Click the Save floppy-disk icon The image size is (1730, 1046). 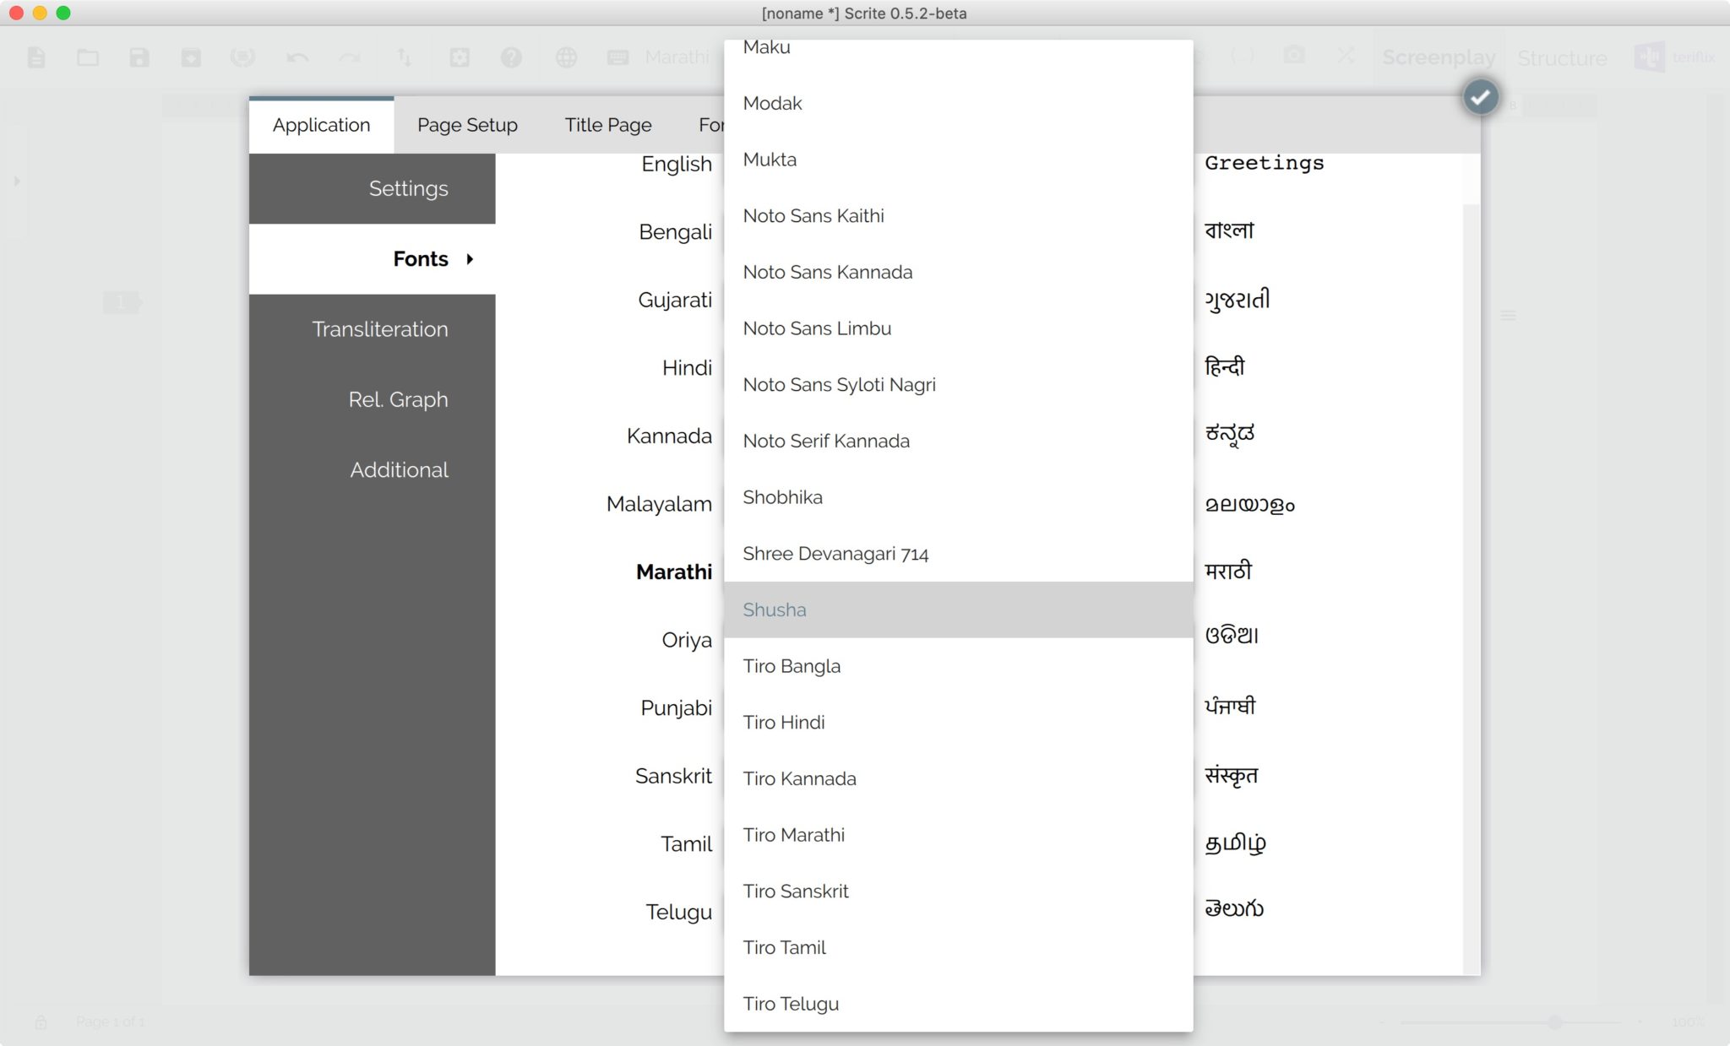(139, 57)
